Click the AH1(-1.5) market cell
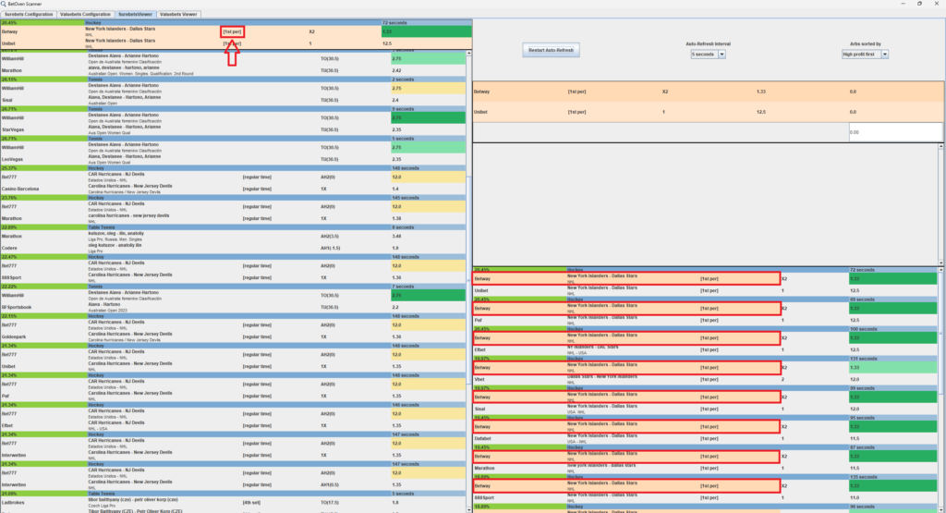The height and width of the screenshot is (513, 946). click(330, 248)
